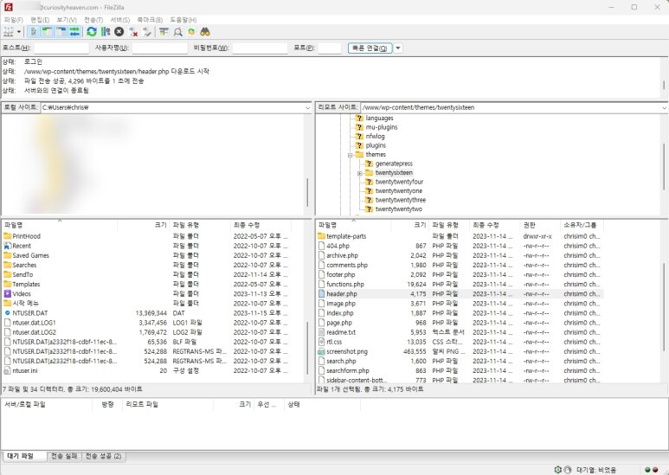Open the 북마크(B) menu
The image size is (669, 475).
point(150,20)
